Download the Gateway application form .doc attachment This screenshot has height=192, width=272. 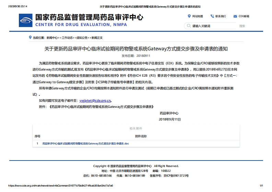tap(85, 144)
